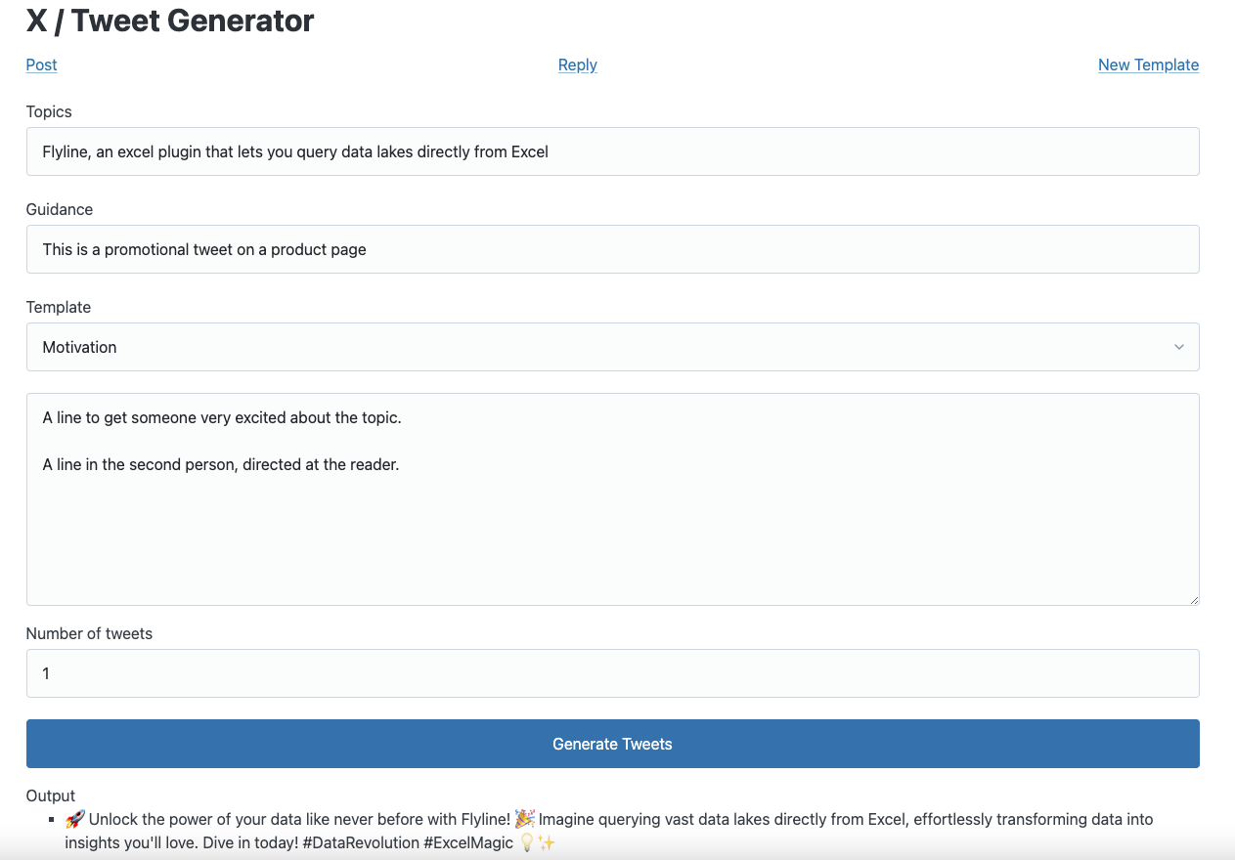This screenshot has height=860, width=1235.
Task: Click the template description textarea
Action: click(x=613, y=498)
